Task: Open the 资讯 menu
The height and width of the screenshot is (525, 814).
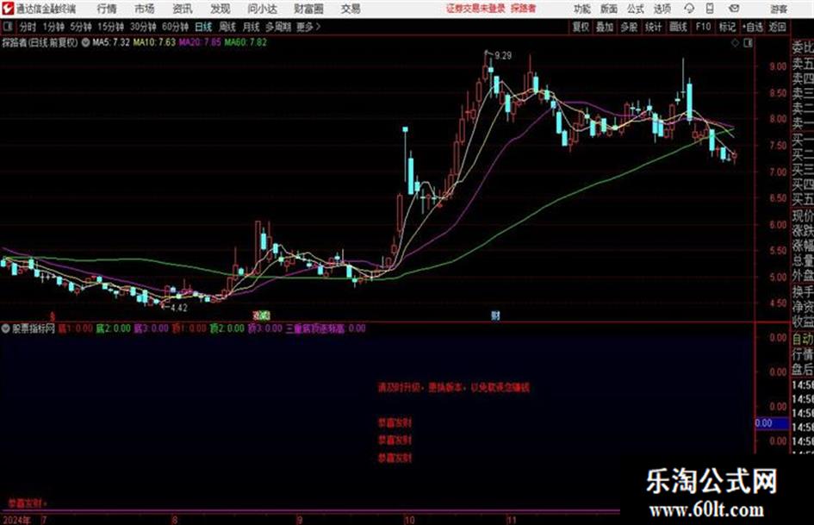Action: [183, 9]
